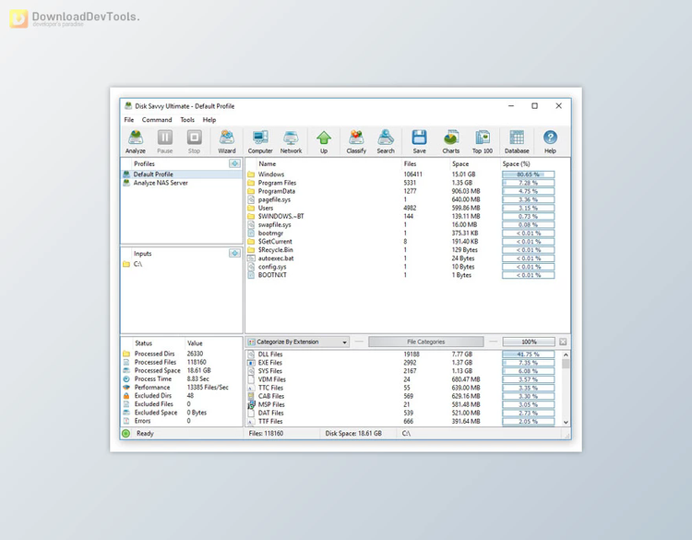
Task: Select the Analyze NAS Server profile
Action: (182, 183)
